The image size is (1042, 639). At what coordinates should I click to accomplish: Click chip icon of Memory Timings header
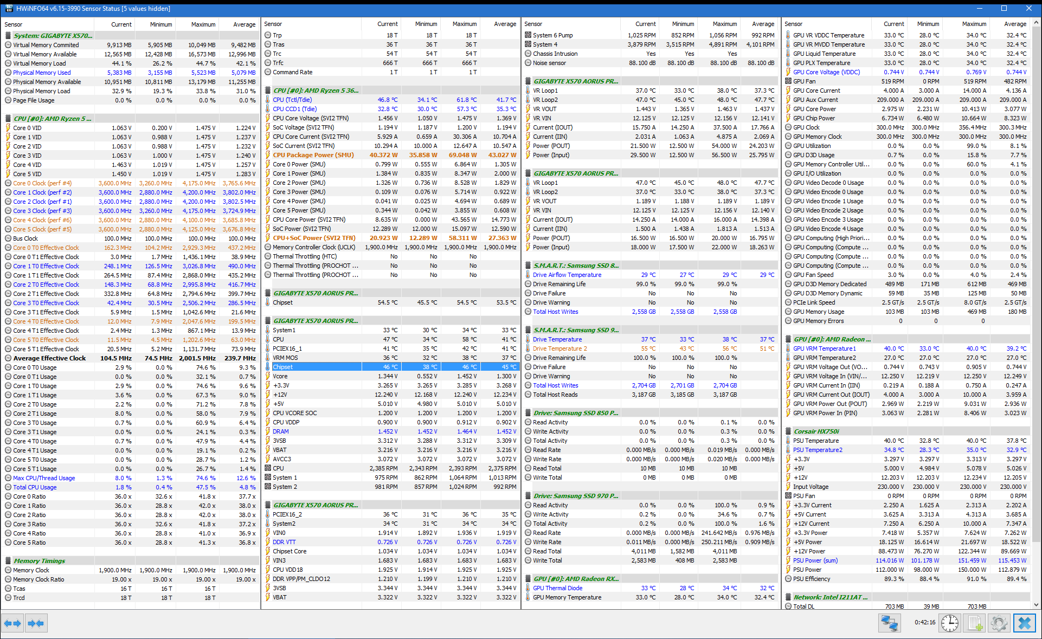pos(8,561)
